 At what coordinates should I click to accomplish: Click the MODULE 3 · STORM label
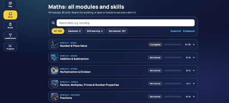[x=69, y=69]
